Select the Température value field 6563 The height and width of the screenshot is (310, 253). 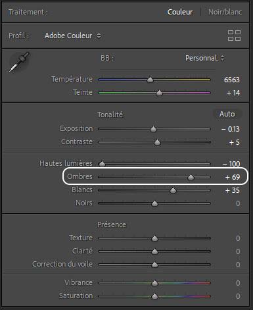coord(232,80)
